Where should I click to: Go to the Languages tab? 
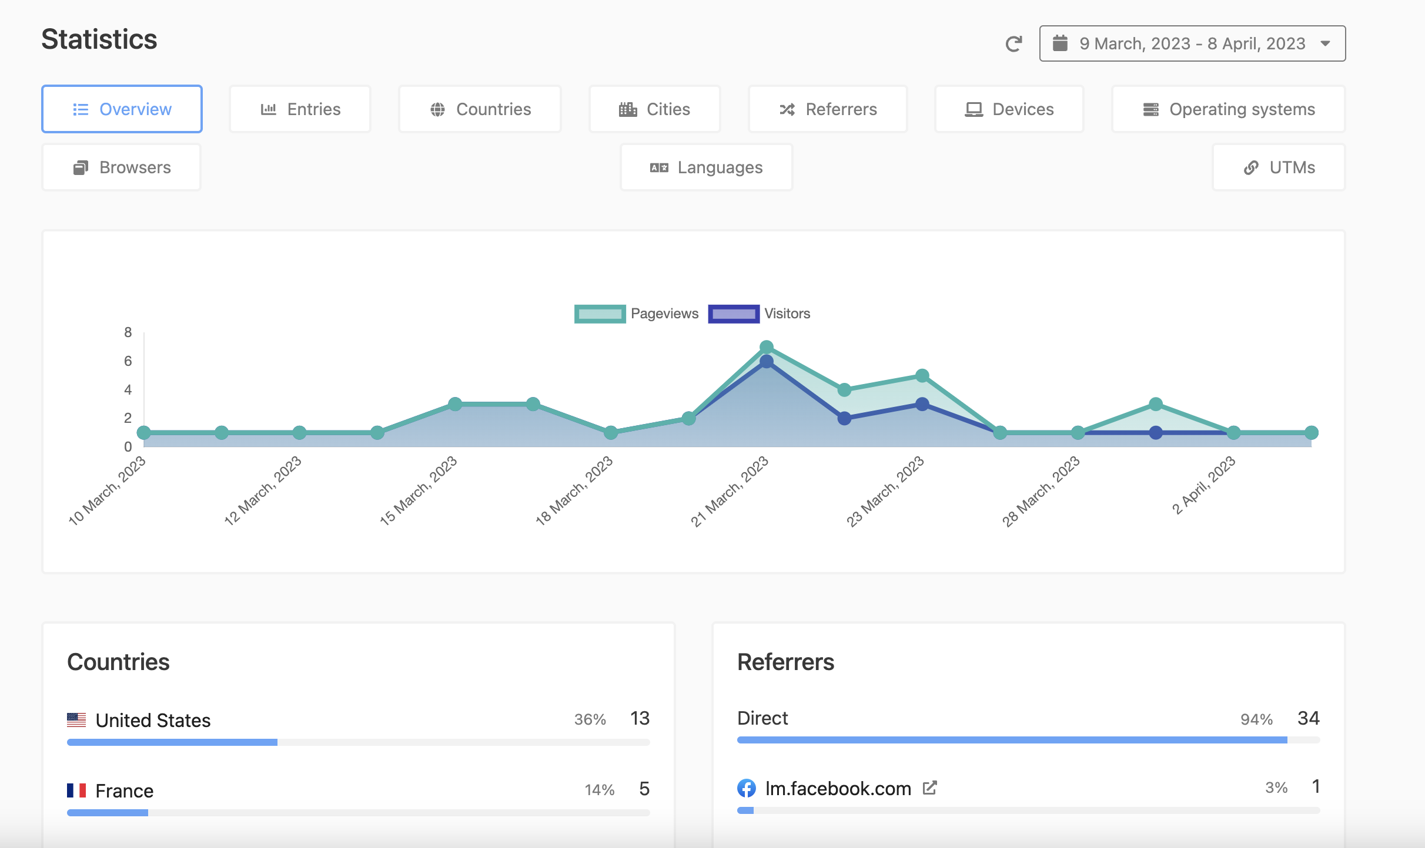coord(706,167)
